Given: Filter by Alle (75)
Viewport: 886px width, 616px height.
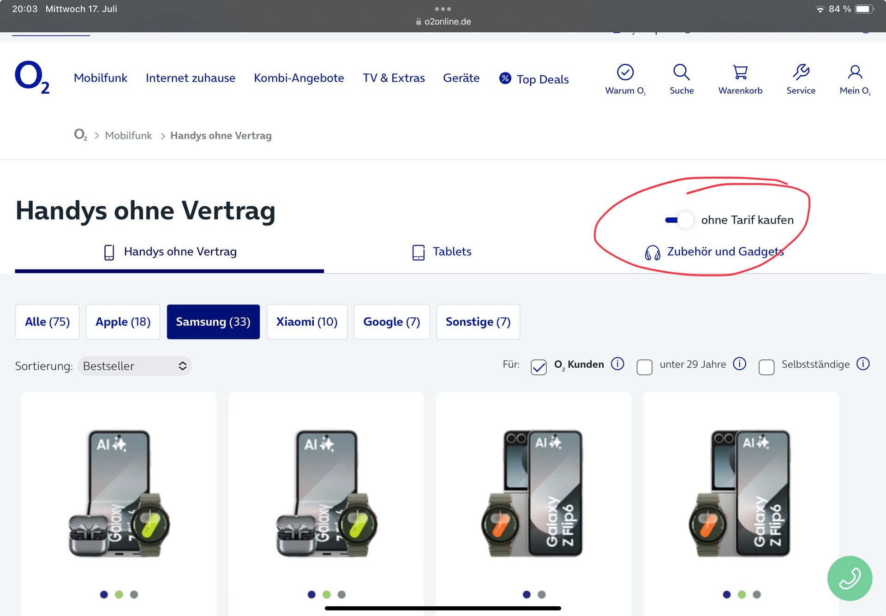Looking at the screenshot, I should click(x=47, y=322).
